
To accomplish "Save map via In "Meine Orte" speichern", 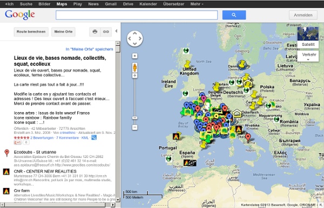I will click(x=89, y=49).
